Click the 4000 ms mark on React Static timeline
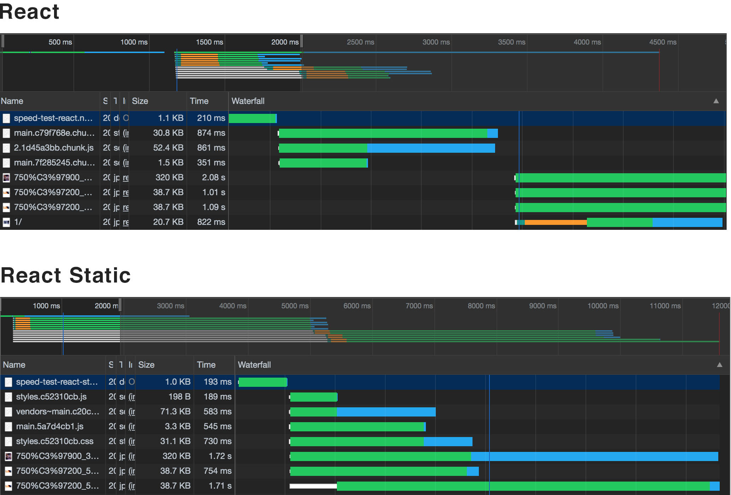Image resolution: width=731 pixels, height=495 pixels. click(233, 306)
